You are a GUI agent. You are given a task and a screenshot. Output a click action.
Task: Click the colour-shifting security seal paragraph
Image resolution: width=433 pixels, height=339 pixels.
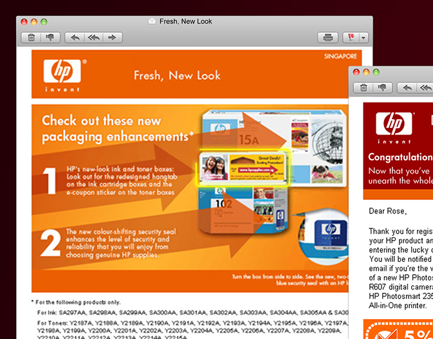tap(121, 243)
